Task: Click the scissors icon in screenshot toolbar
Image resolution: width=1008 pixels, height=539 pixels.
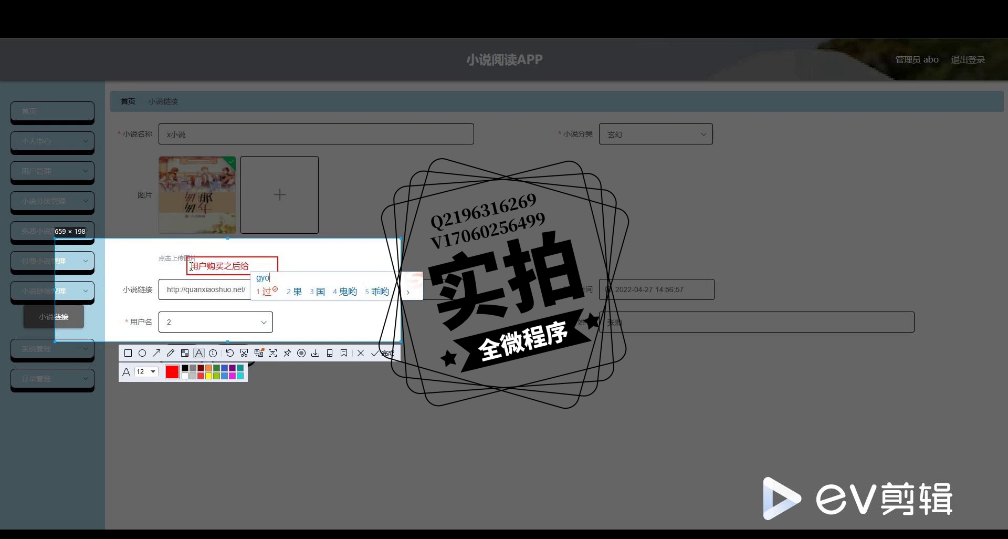Action: point(244,353)
